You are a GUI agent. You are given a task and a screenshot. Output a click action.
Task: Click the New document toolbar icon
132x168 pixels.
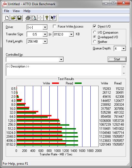(7, 18)
